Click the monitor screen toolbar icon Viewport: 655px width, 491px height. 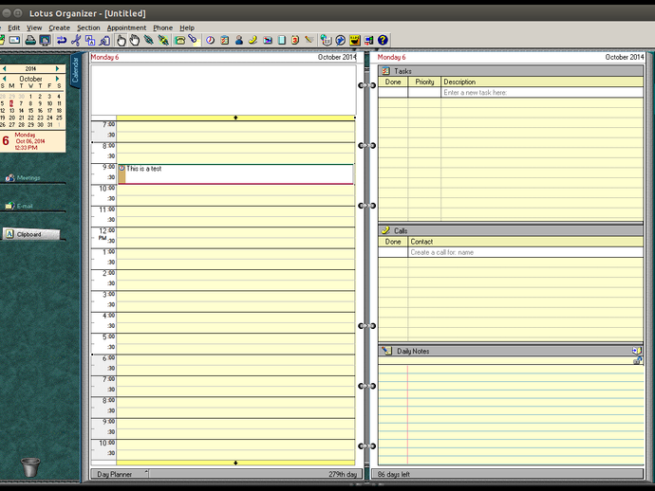[46, 40]
